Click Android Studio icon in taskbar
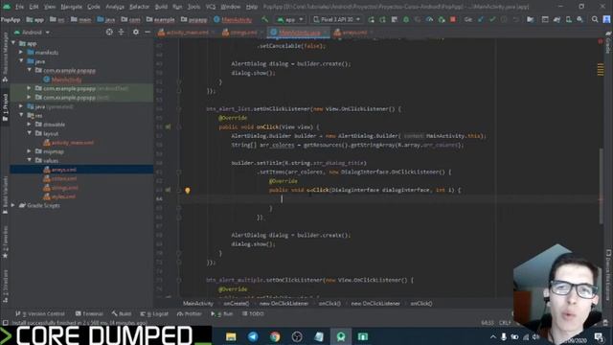The height and width of the screenshot is (345, 613). click(x=341, y=336)
